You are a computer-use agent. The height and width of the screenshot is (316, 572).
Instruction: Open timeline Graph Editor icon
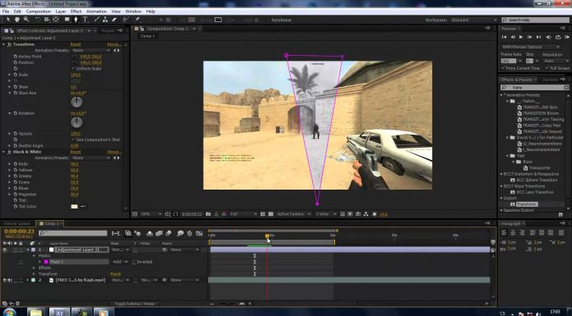(x=199, y=233)
